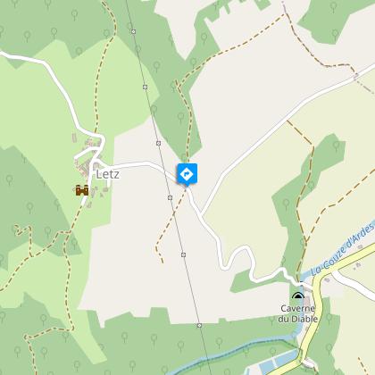The width and height of the screenshot is (375, 375).
Task: Select the Letz hamlet building cluster
Action: [x=89, y=167]
